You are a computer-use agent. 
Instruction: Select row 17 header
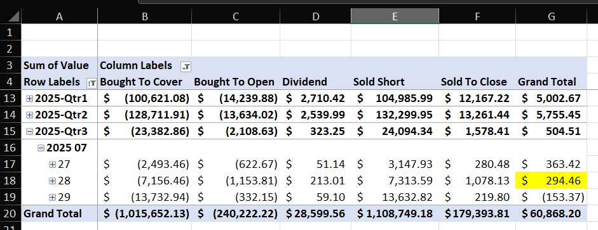[x=11, y=164]
